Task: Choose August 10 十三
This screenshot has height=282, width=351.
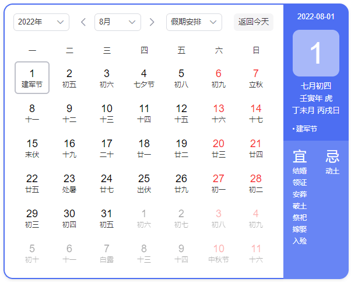Action: pos(107,113)
